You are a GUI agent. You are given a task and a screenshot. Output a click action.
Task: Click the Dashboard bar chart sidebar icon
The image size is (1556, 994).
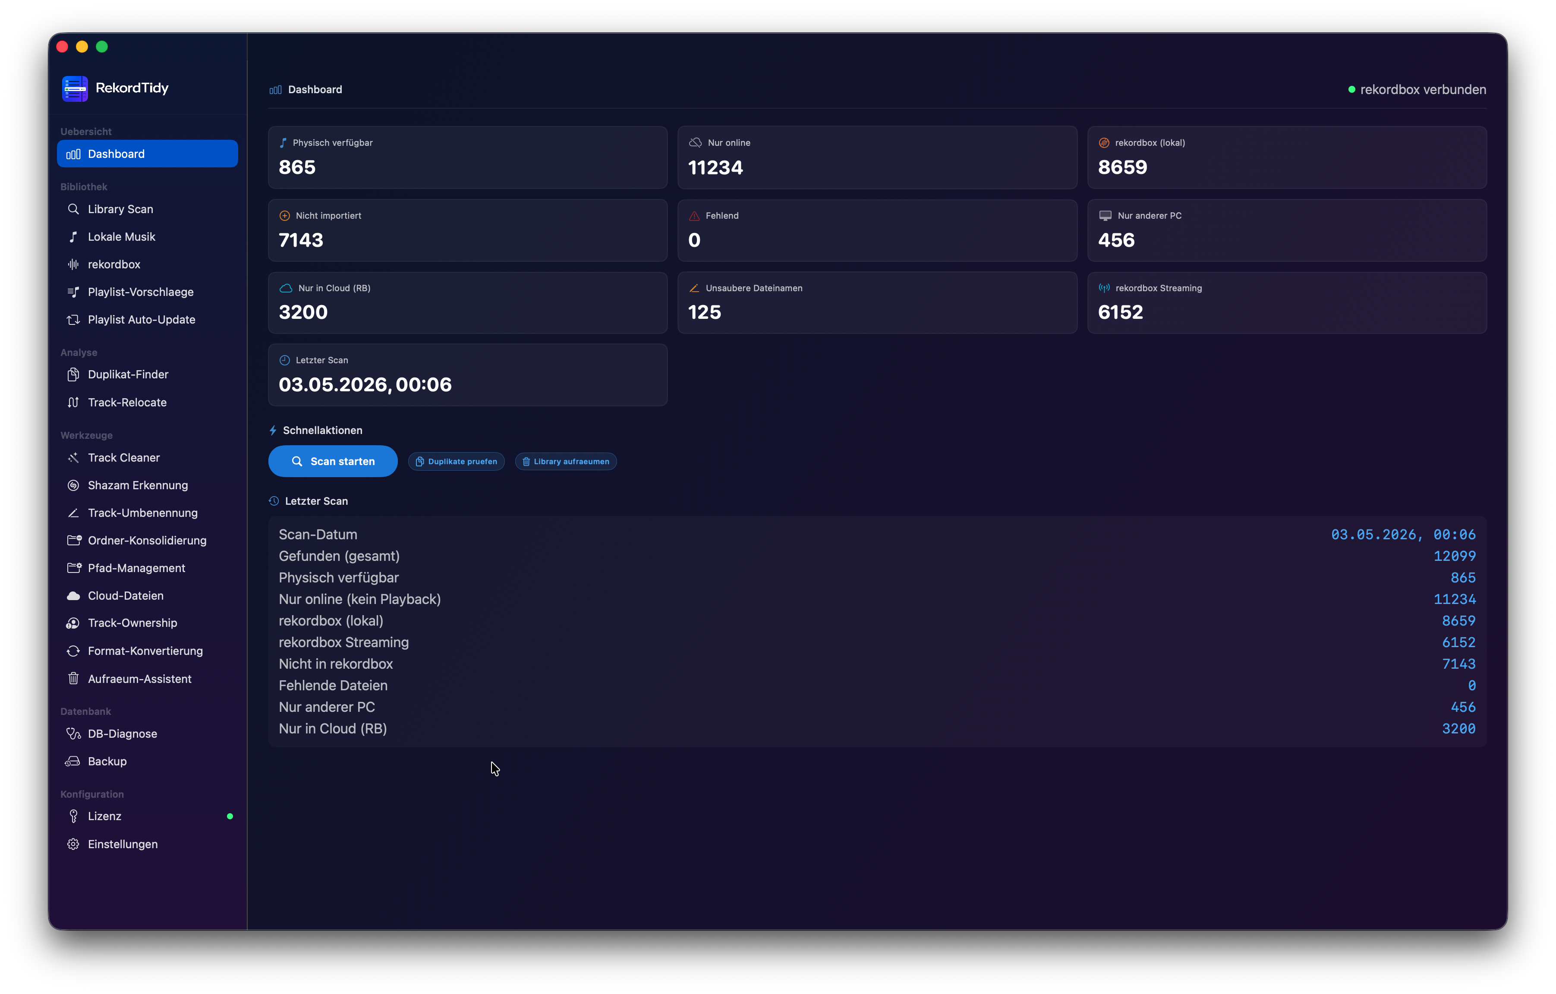(x=74, y=154)
